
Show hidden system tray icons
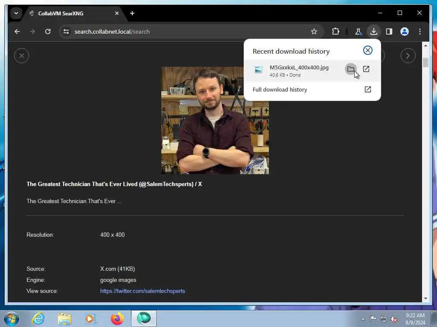coord(363,319)
